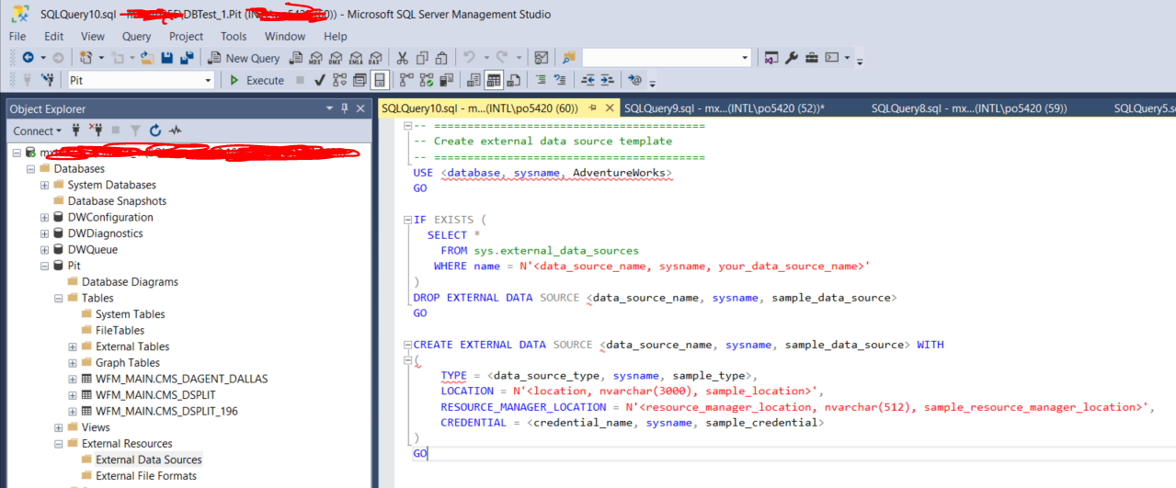Switch to the SQLQuery9.sql tab
Image resolution: width=1176 pixels, height=488 pixels.
tap(723, 108)
